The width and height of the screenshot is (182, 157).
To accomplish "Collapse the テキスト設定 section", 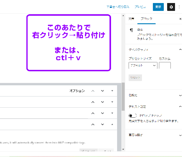I will pos(180,106).
